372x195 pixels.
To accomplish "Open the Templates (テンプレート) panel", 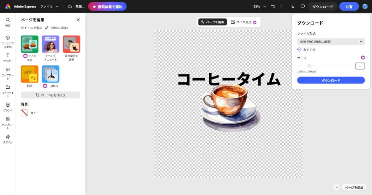I will click(8, 123).
